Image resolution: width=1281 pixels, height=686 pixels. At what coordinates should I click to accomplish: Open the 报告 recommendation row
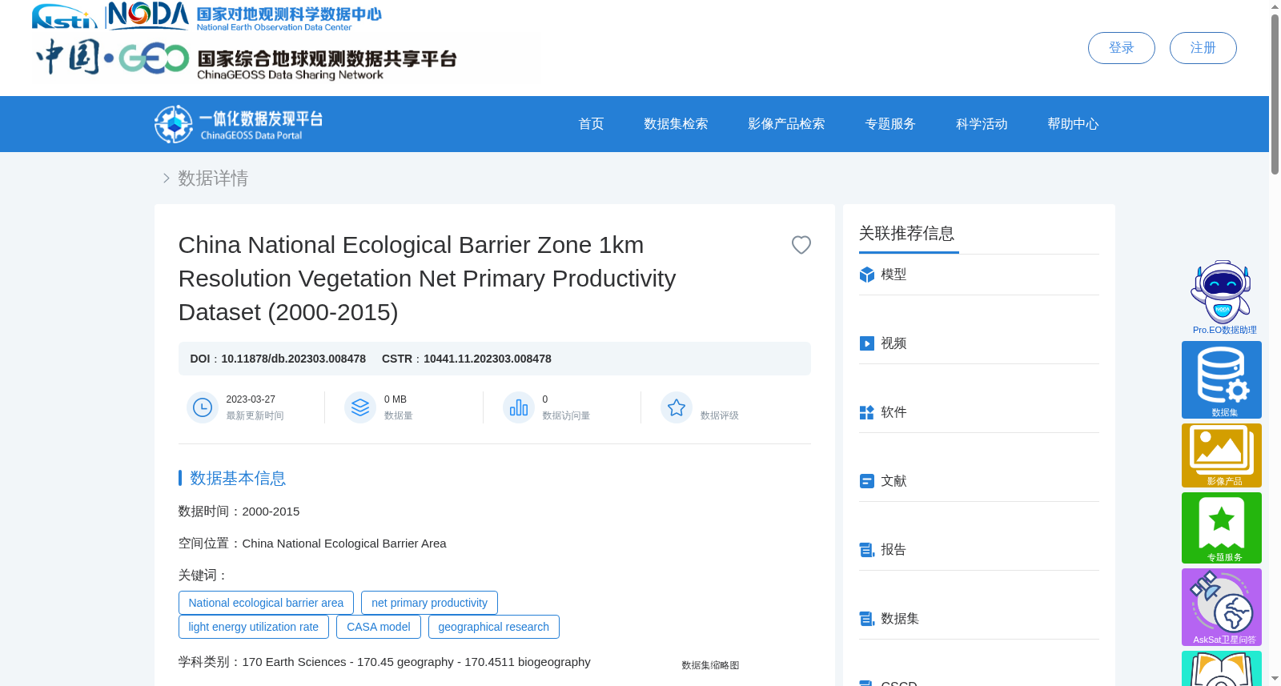979,550
